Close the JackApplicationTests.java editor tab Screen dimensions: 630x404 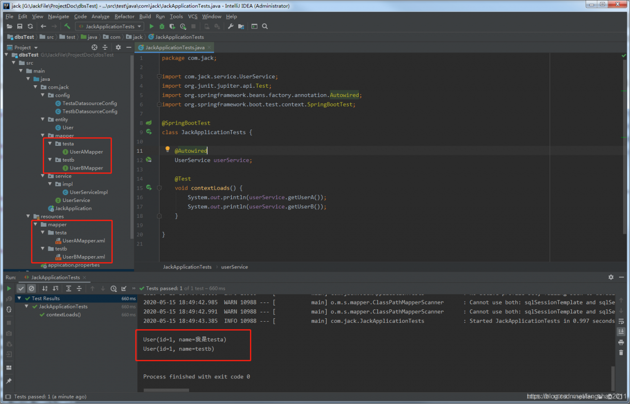point(210,47)
